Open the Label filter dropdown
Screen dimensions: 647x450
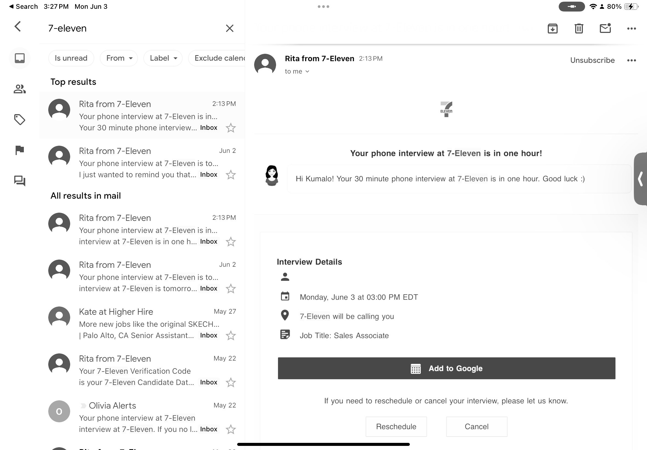pos(163,58)
